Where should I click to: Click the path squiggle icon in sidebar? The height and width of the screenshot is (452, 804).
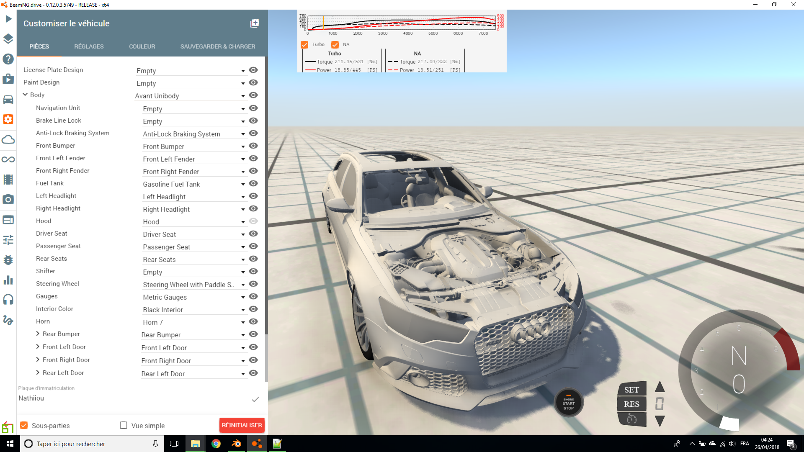(x=8, y=320)
